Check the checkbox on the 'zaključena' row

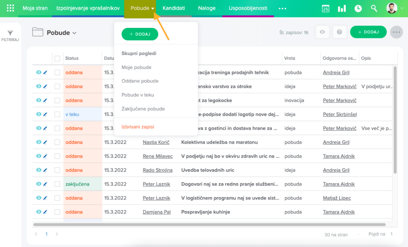coord(57,184)
